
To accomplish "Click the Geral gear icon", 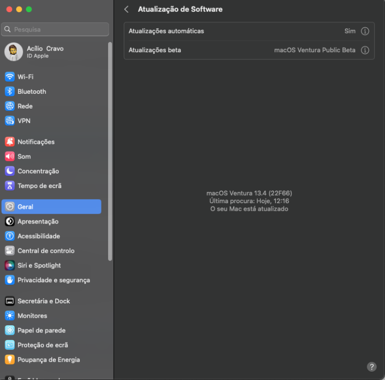I will click(x=10, y=207).
